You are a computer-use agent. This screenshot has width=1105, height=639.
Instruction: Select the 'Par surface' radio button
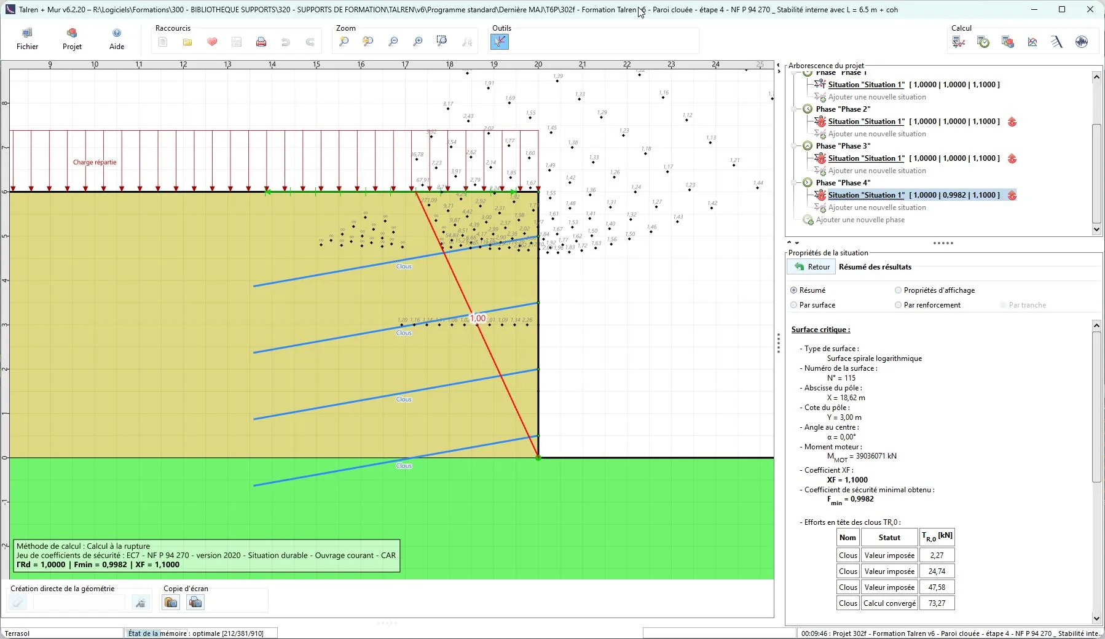click(x=794, y=305)
